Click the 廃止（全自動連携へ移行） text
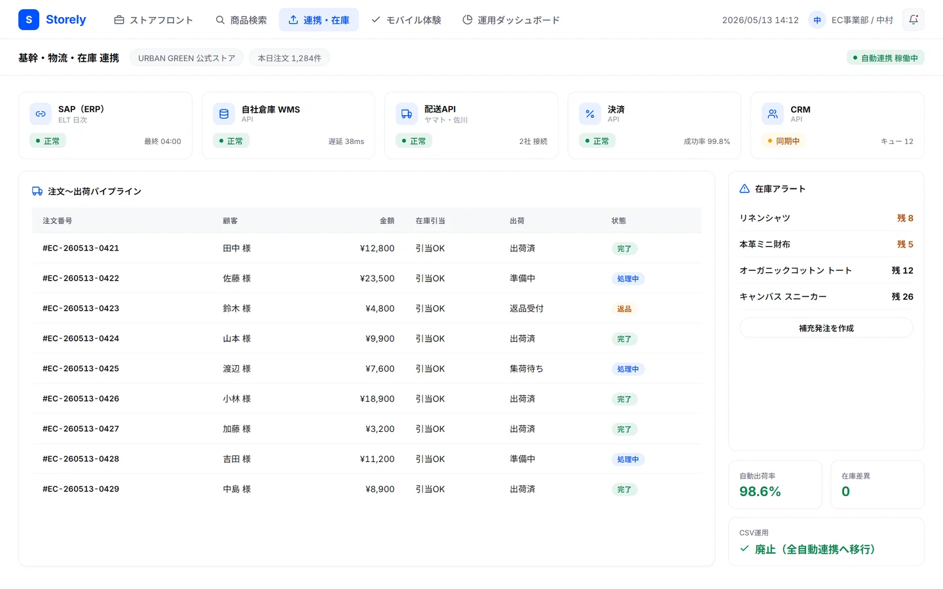This screenshot has height=589, width=943. [815, 549]
